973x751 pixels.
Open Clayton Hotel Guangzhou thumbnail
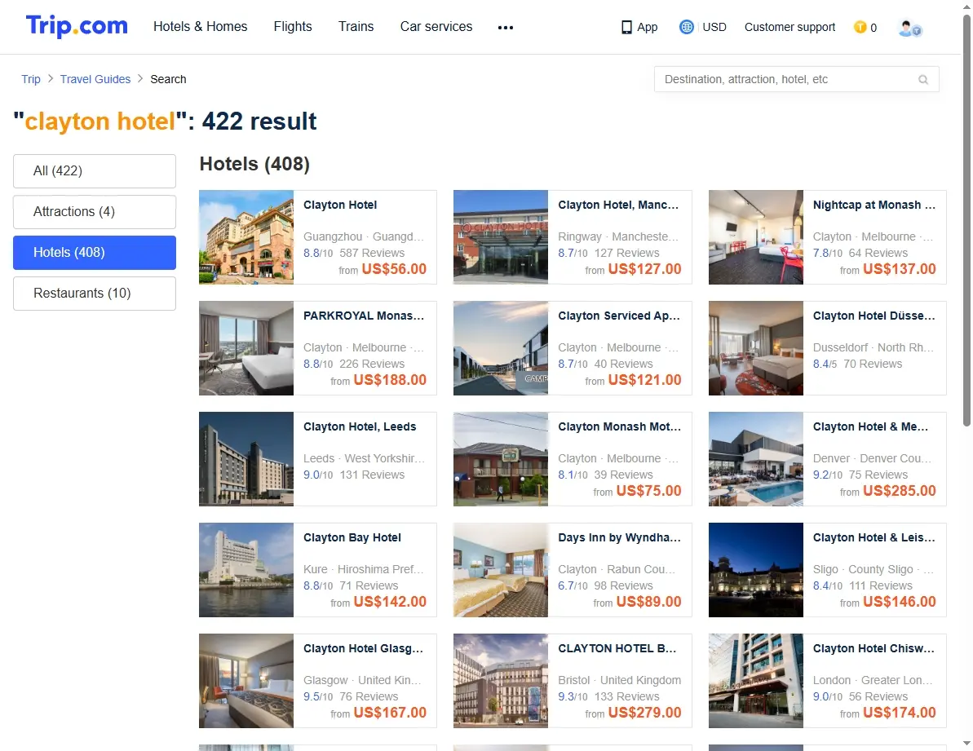[246, 237]
